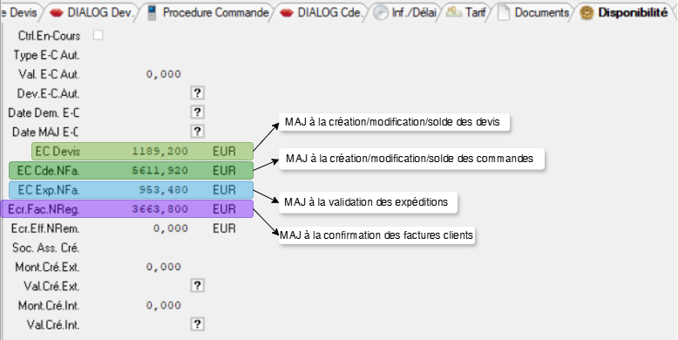Click the Inf./Délai tab clock icon

tap(381, 13)
